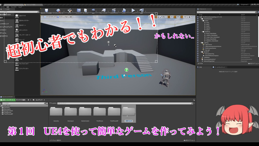The width and height of the screenshot is (259, 146).
Task: Click the content search input field
Action: point(125,103)
